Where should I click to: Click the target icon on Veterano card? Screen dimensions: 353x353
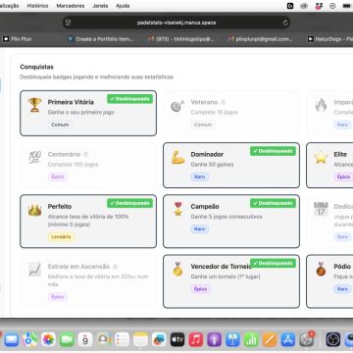pos(177,106)
